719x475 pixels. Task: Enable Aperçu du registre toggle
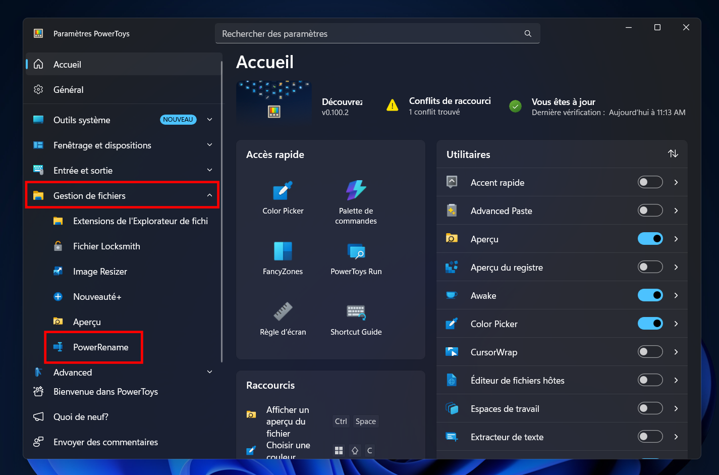[650, 267]
